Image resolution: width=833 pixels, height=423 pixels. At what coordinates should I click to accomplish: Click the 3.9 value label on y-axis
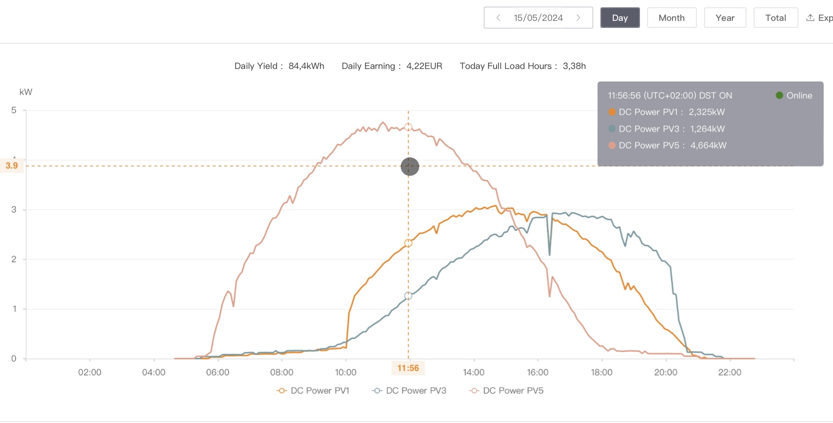pyautogui.click(x=12, y=166)
